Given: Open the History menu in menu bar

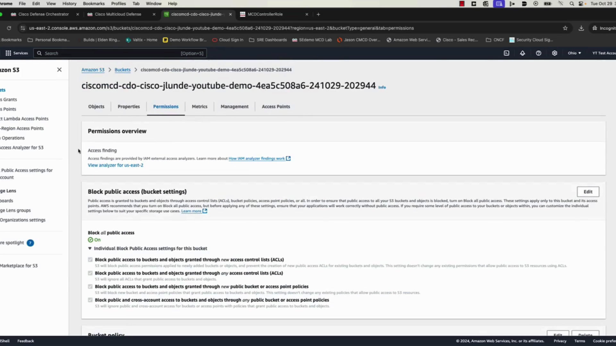Looking at the screenshot, I should (x=69, y=4).
